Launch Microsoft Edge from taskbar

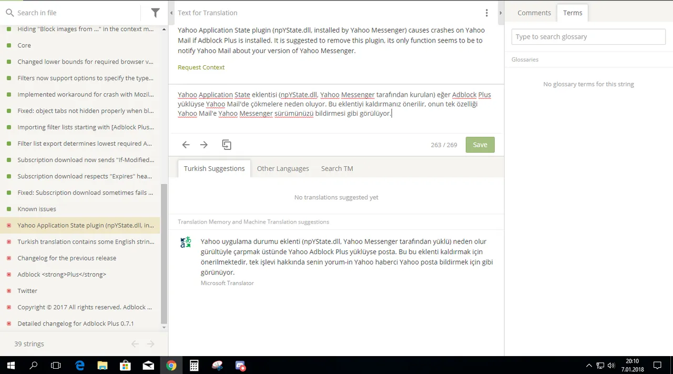80,365
